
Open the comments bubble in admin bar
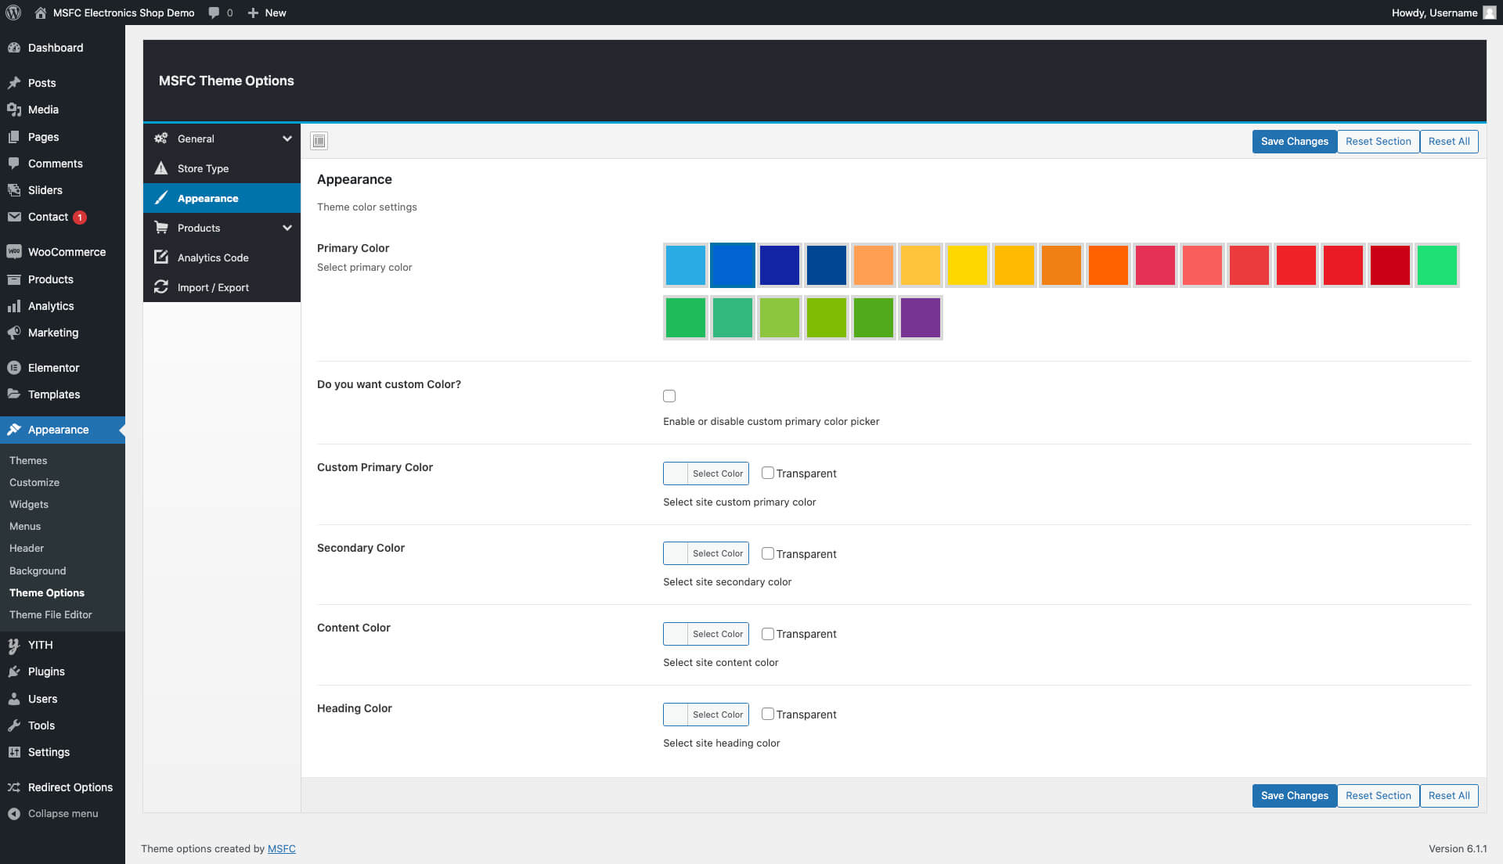pyautogui.click(x=220, y=13)
